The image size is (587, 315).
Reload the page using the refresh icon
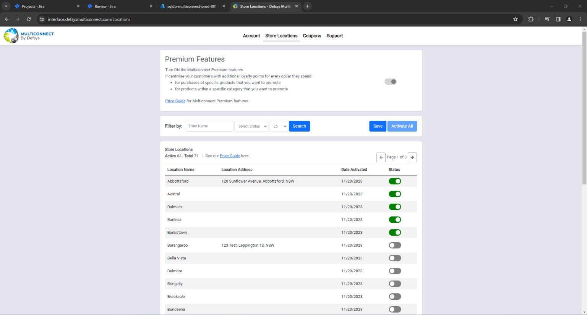(29, 19)
